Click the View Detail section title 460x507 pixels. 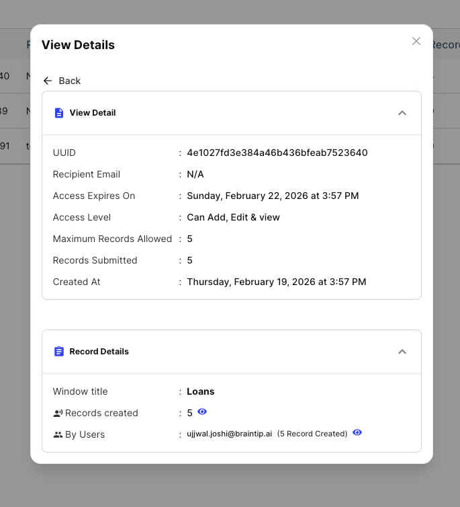click(93, 113)
